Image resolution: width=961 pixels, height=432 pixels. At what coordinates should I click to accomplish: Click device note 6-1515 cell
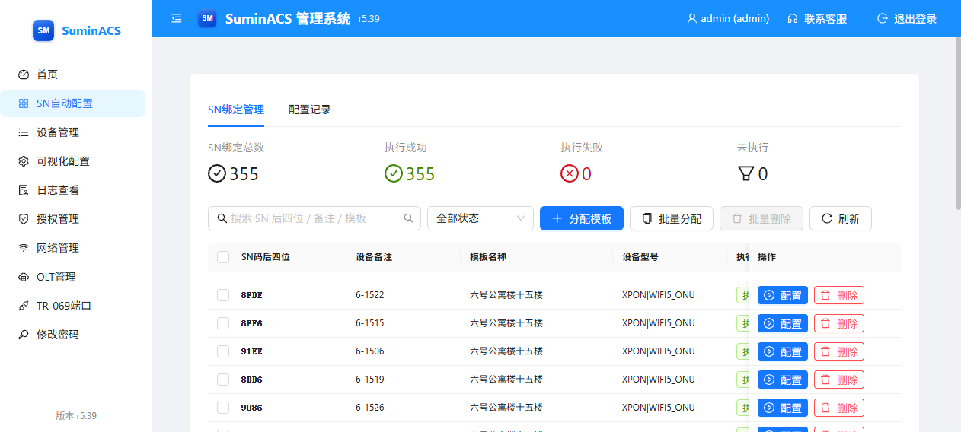coord(370,323)
